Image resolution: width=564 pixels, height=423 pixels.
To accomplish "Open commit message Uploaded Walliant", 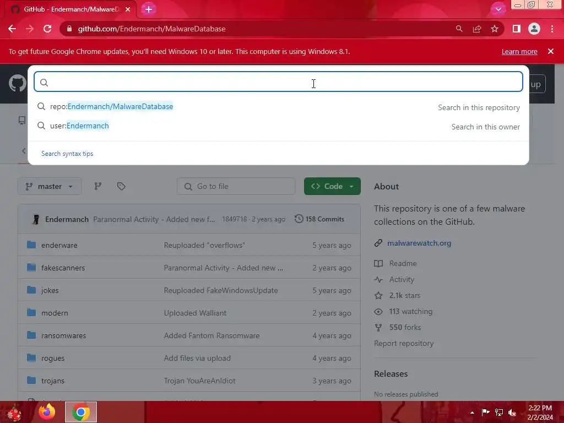I will click(x=195, y=313).
